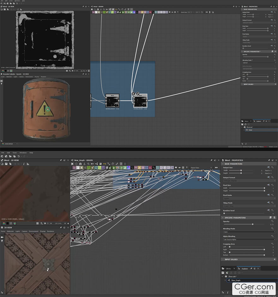Toggle the pin on the New_Graph panel

point(211,160)
